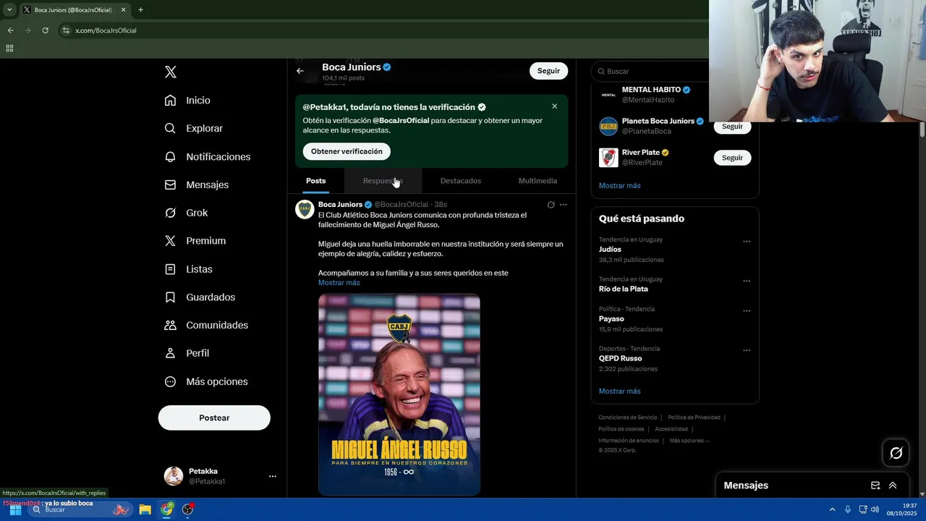Go to Inicio in the left sidebar
Image resolution: width=926 pixels, height=521 pixels.
(187, 101)
